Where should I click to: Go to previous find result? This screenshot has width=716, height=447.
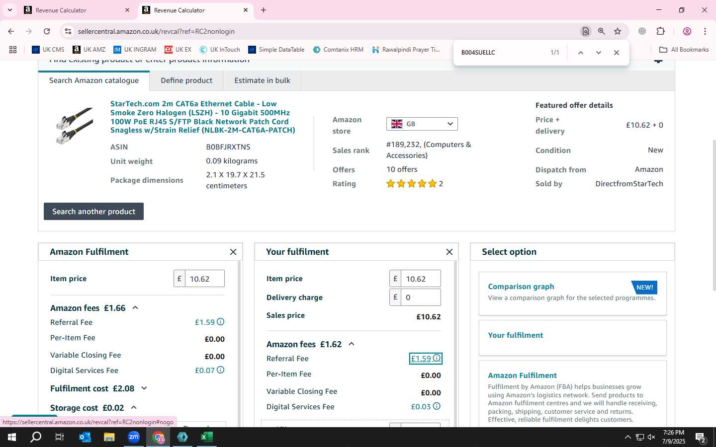click(580, 53)
